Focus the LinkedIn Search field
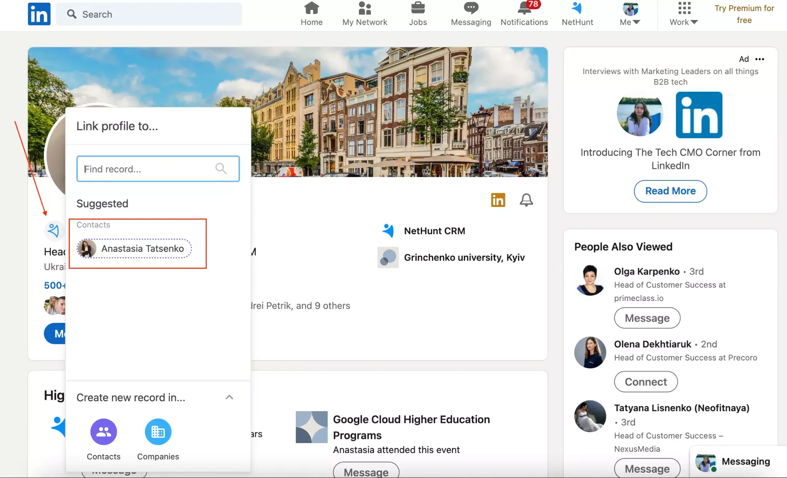Screen dimensions: 787x478 point(149,14)
